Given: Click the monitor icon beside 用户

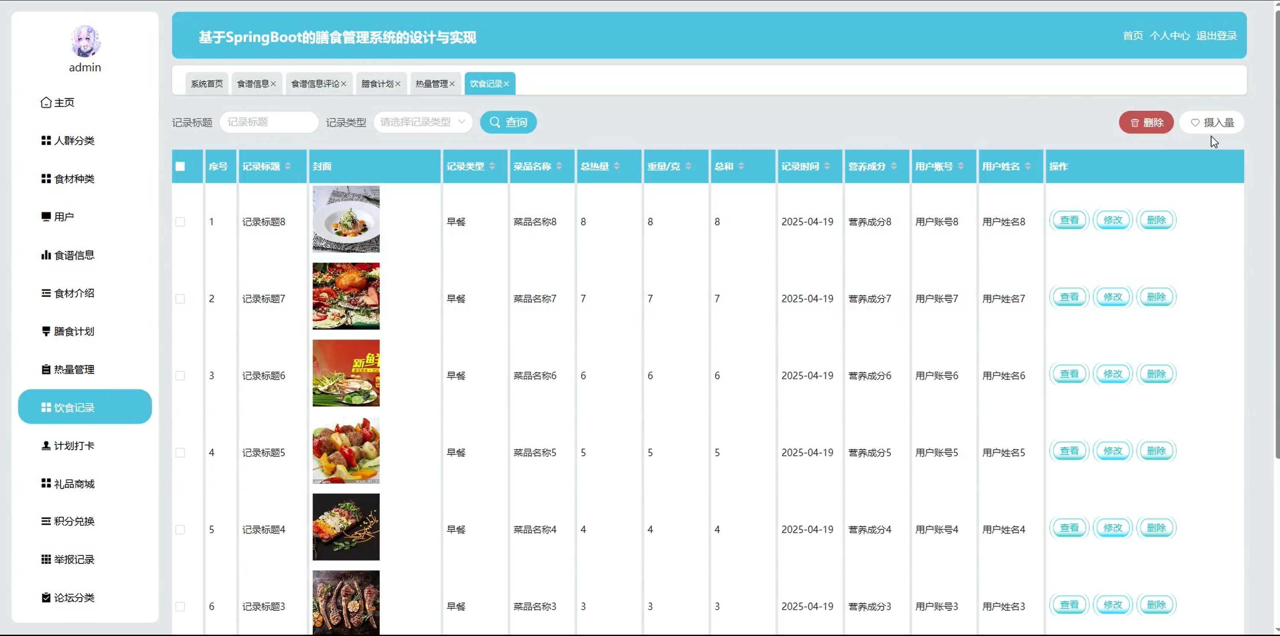Looking at the screenshot, I should pyautogui.click(x=46, y=217).
